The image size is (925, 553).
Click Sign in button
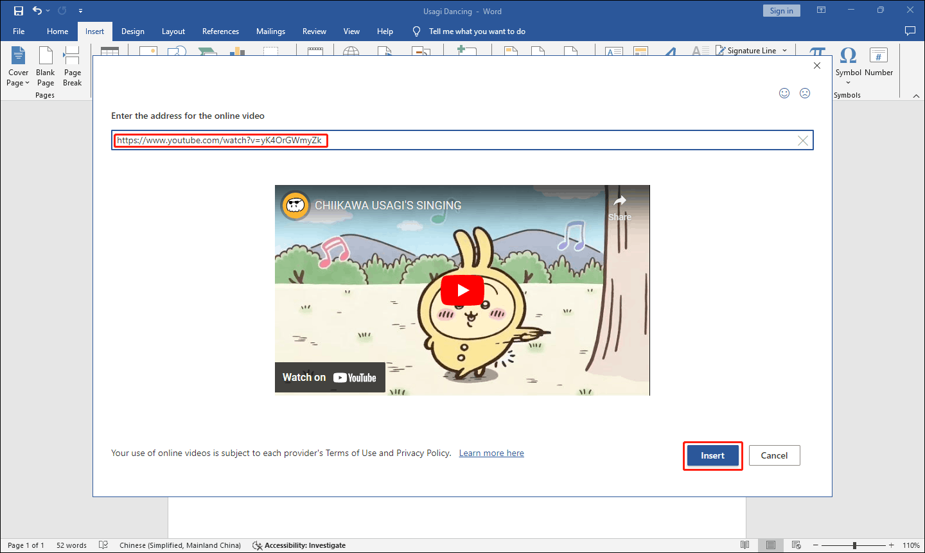[x=782, y=11]
